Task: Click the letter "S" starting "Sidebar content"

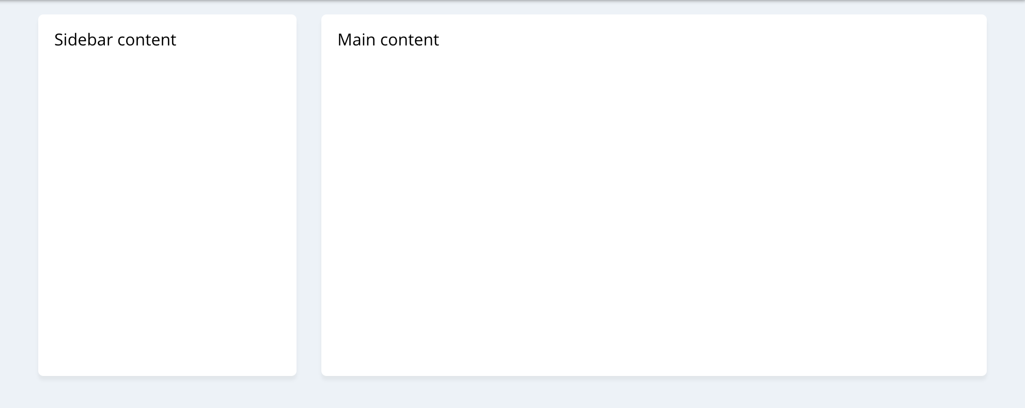Action: pyautogui.click(x=59, y=40)
